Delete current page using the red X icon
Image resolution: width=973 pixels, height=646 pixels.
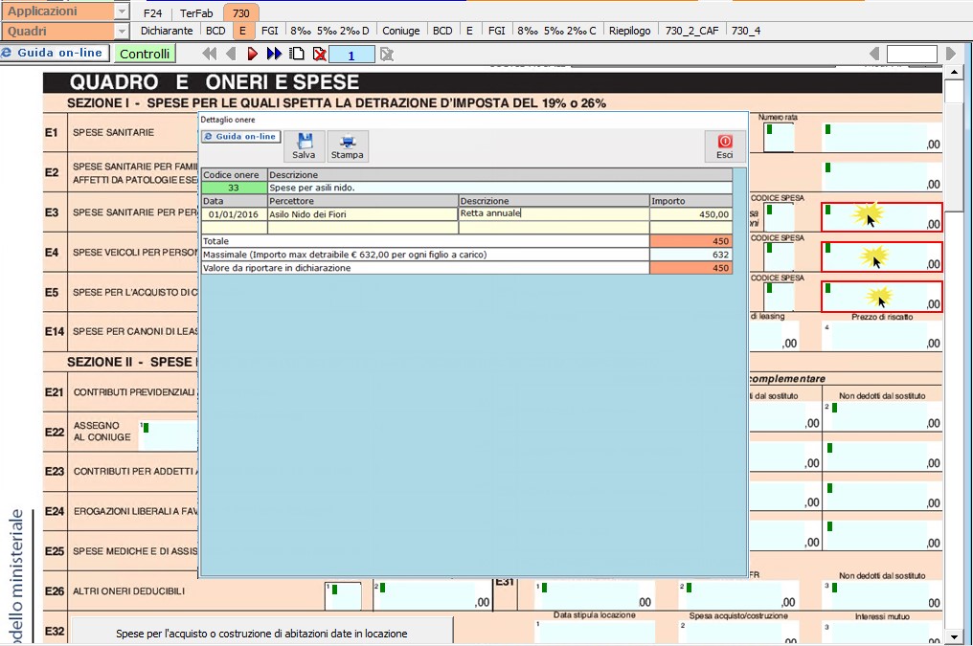(320, 54)
